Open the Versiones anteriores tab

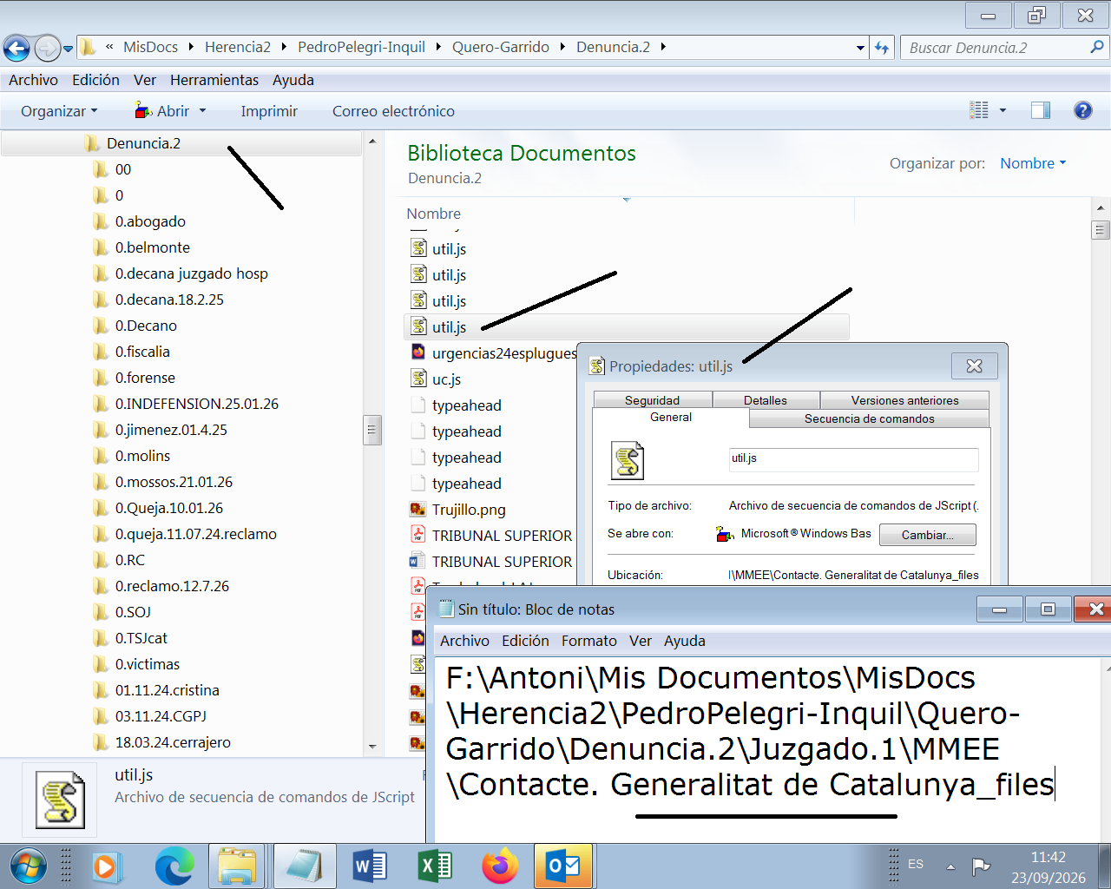904,400
